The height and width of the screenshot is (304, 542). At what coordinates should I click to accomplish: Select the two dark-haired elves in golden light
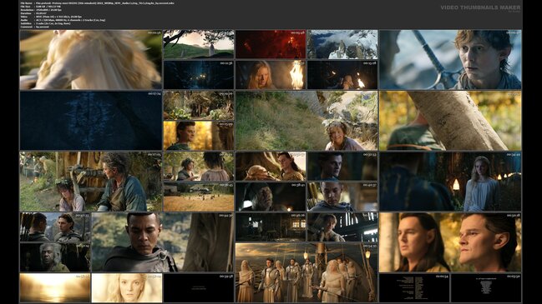450,242
